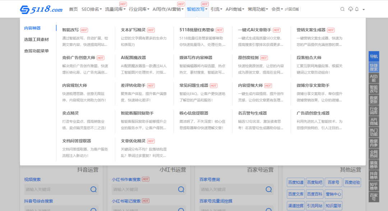The image size is (388, 211).
Task: Open the 竞价广告创意大师 tool
Action: click(x=78, y=58)
